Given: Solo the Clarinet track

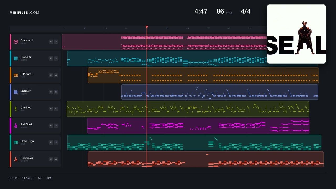Looking at the screenshot, I should tap(56, 109).
